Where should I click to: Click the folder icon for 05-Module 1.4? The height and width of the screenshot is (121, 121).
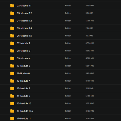coord(12,28)
